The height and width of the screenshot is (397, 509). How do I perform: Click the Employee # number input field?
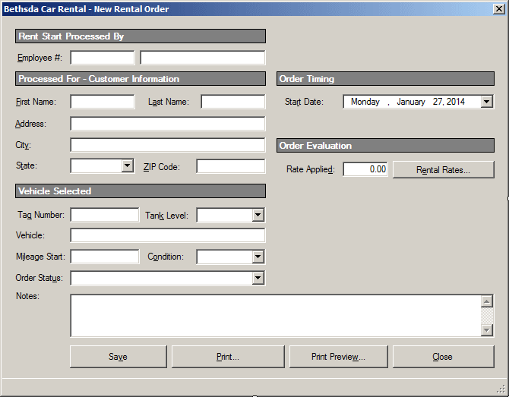pos(103,58)
